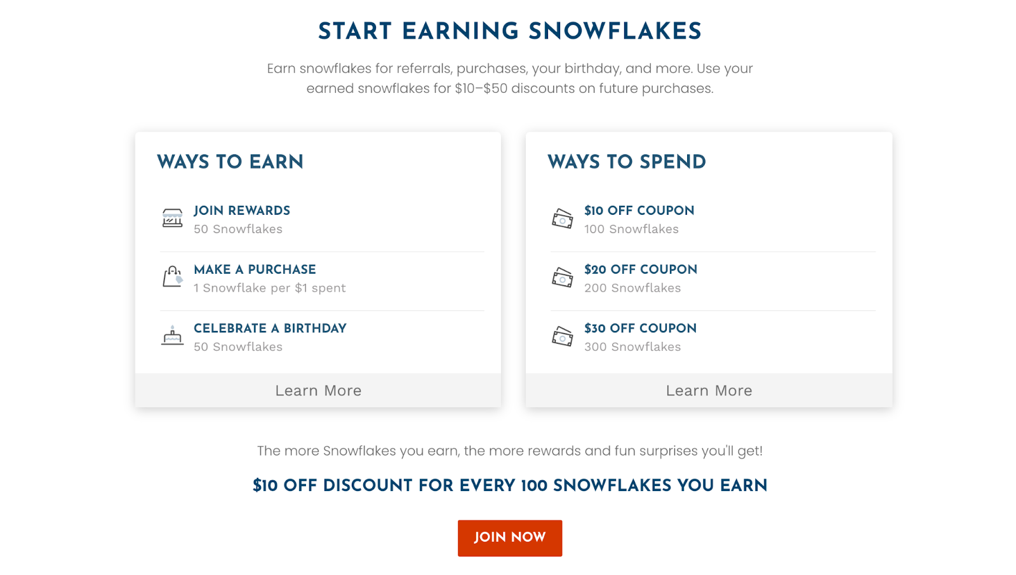Choose the $10 Off Coupon title
The height and width of the screenshot is (575, 1016).
coord(639,210)
